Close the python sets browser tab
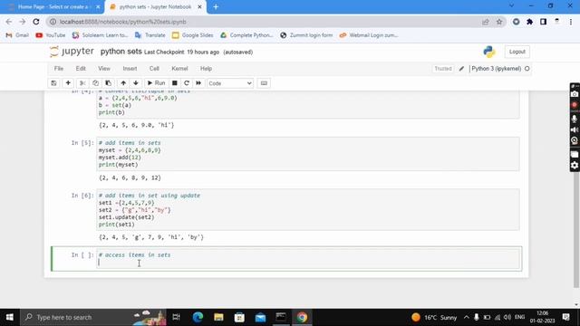The width and height of the screenshot is (580, 326). [199, 6]
